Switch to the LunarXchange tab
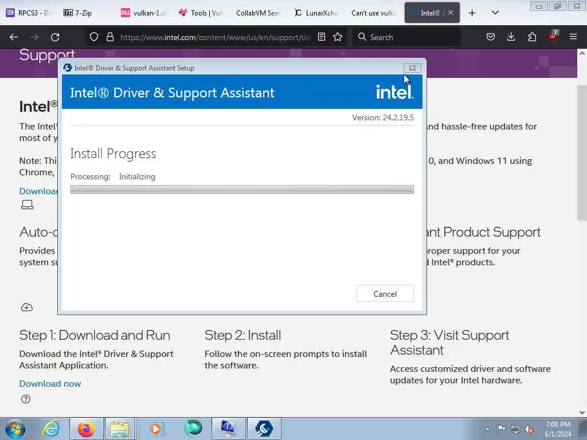Viewport: 587px width, 440px height. (316, 13)
